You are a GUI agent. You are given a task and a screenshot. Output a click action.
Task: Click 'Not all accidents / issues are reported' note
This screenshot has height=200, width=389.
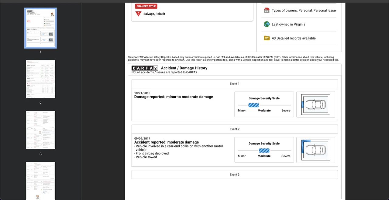click(x=164, y=72)
